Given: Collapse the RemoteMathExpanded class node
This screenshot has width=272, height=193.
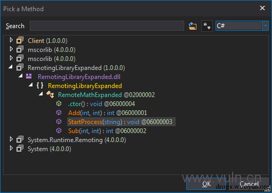Looking at the screenshot, I should [x=41, y=94].
